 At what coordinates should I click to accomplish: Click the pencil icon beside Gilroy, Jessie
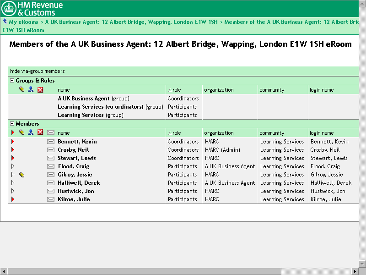point(22,175)
